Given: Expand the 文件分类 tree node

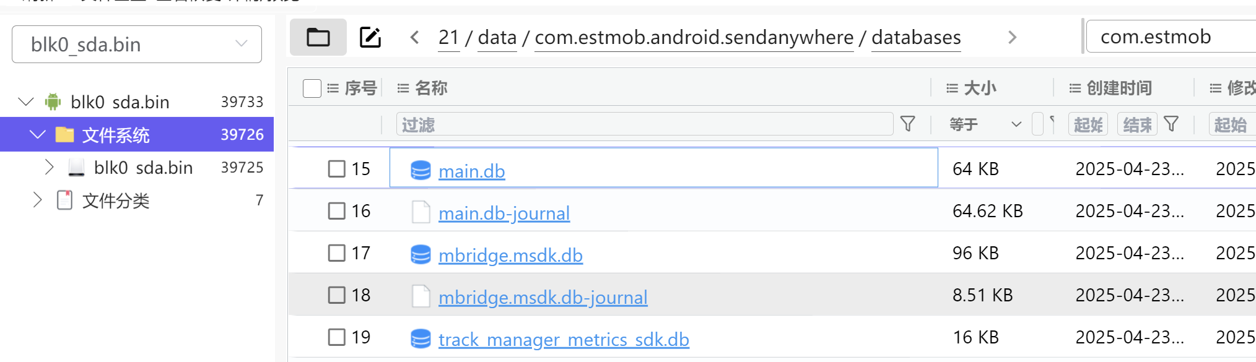Looking at the screenshot, I should pyautogui.click(x=37, y=200).
